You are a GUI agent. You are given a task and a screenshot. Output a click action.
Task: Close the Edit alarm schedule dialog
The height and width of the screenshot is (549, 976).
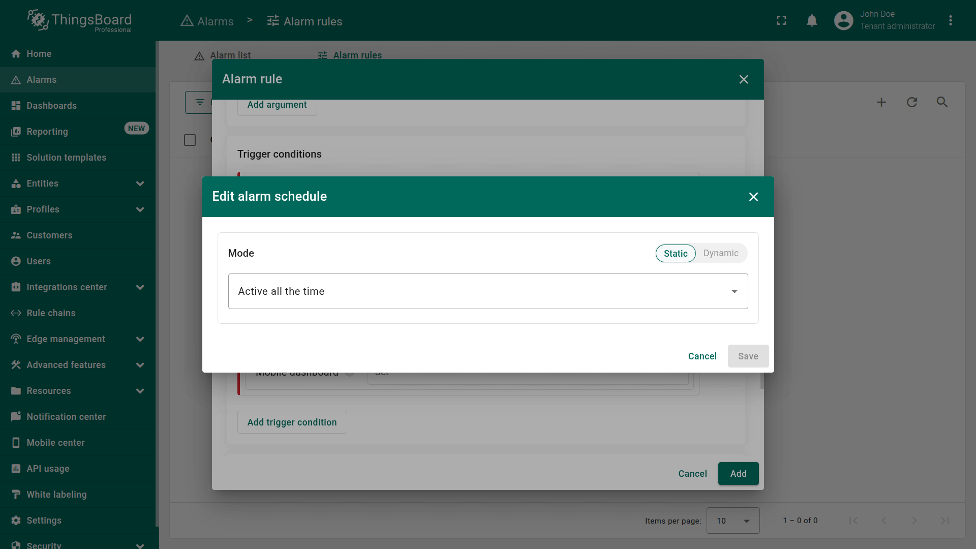pos(753,197)
